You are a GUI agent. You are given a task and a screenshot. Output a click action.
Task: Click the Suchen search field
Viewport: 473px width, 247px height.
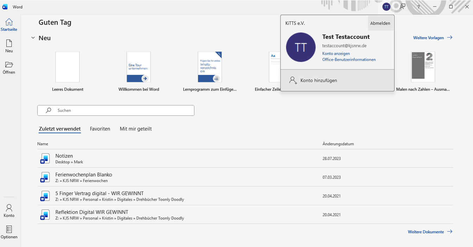(116, 110)
